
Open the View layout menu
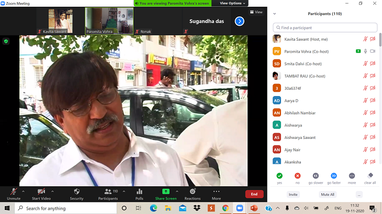click(256, 12)
